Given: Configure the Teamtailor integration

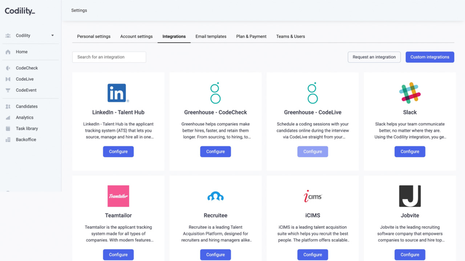Looking at the screenshot, I should 118,254.
